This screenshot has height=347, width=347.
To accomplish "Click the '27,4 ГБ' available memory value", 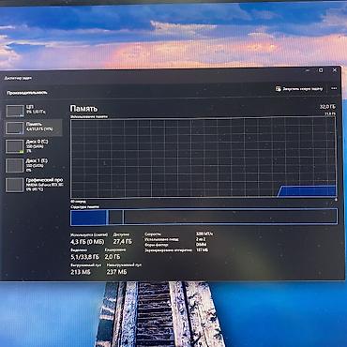I will (x=123, y=242).
